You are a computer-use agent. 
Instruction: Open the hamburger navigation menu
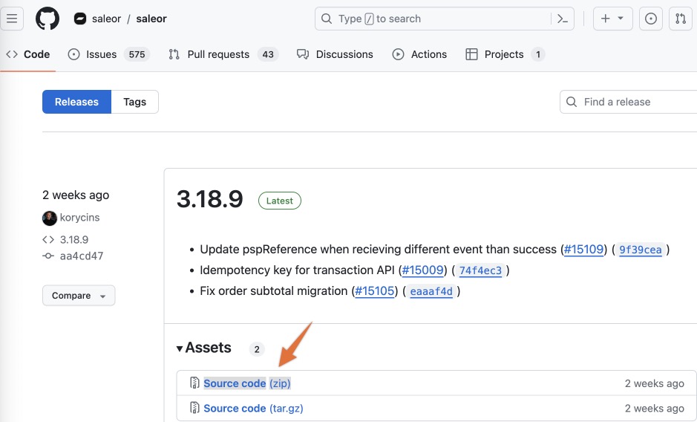(12, 19)
